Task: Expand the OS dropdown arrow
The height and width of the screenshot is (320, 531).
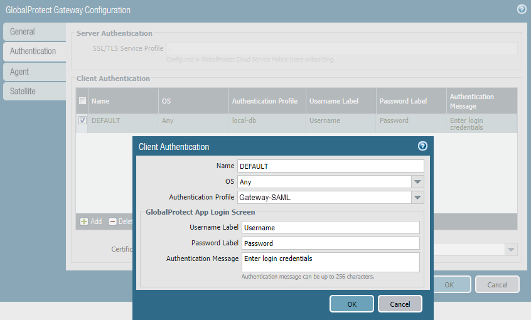Action: click(x=418, y=182)
